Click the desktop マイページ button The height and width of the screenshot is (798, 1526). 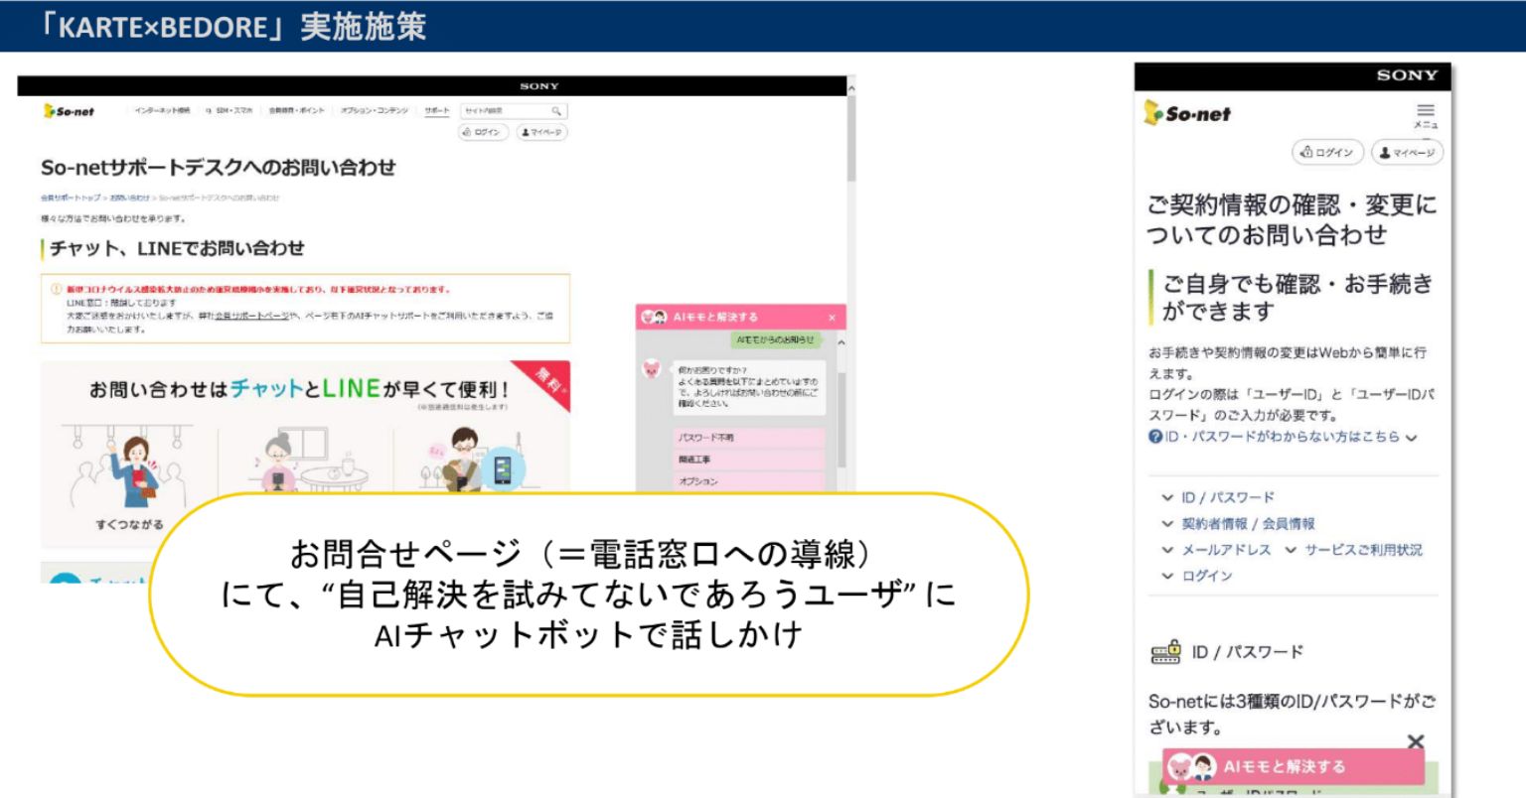541,132
